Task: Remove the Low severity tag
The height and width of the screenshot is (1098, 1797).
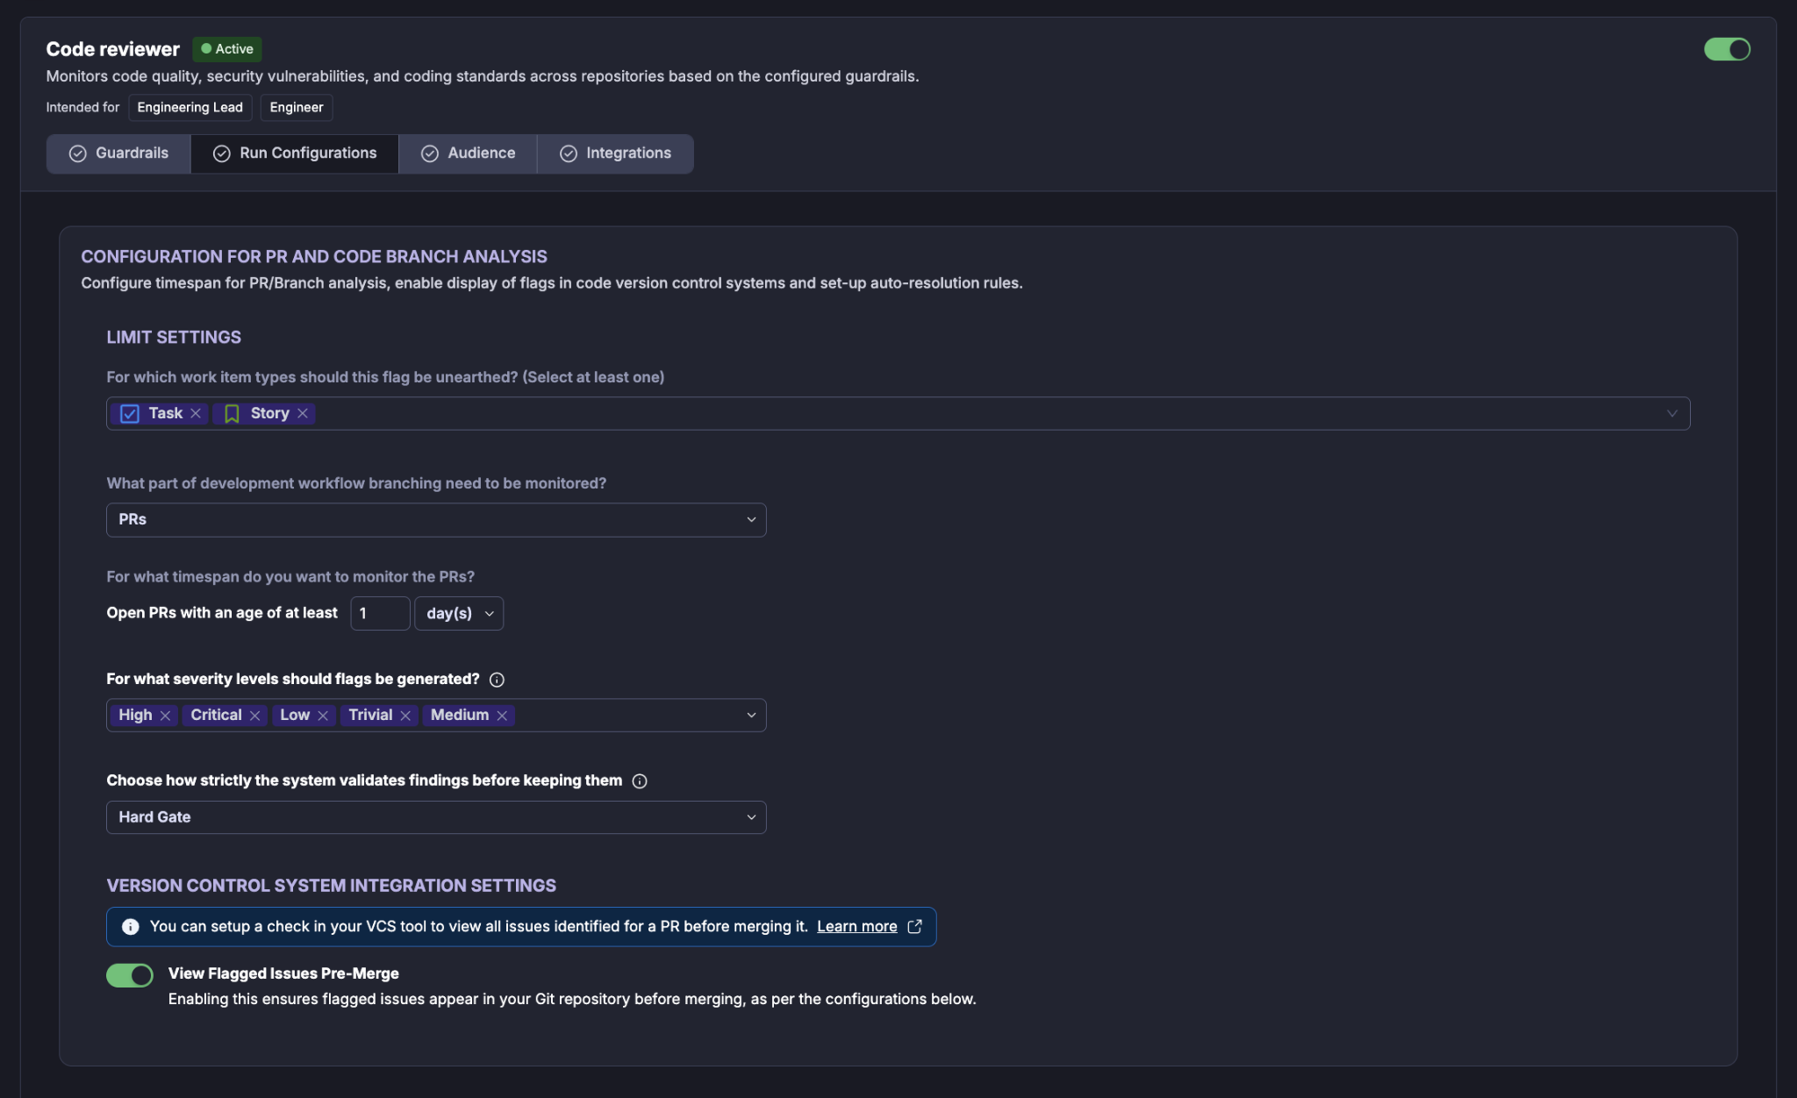Action: 323,716
